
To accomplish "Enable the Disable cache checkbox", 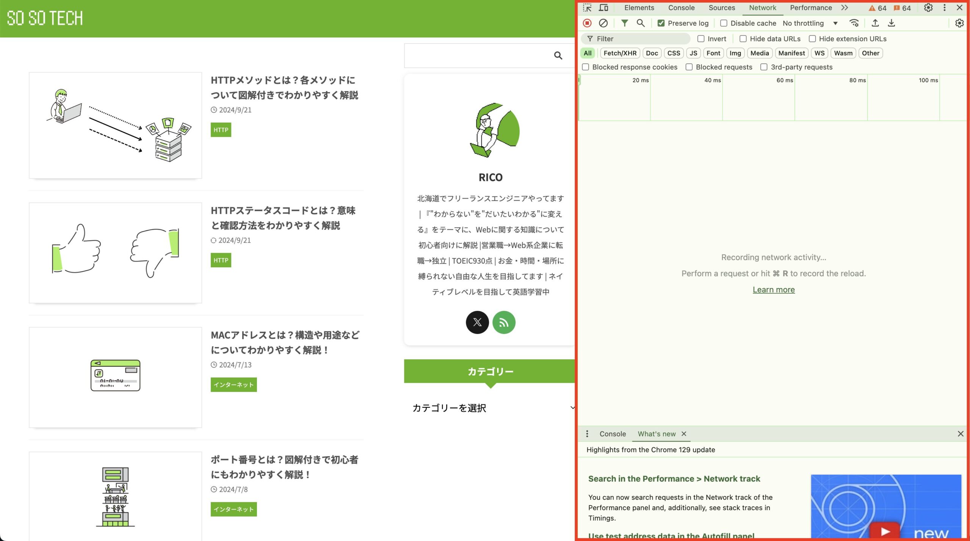I will pyautogui.click(x=724, y=23).
